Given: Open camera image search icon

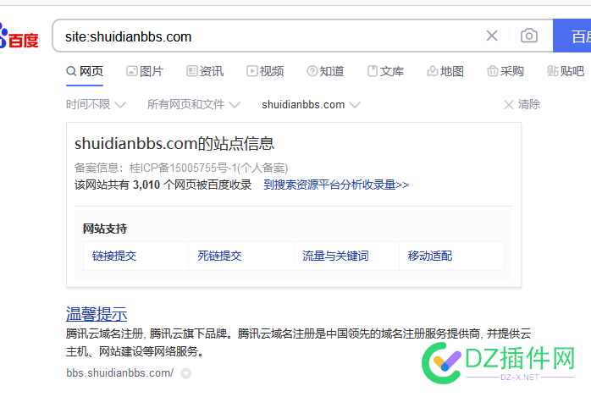Looking at the screenshot, I should tap(529, 36).
